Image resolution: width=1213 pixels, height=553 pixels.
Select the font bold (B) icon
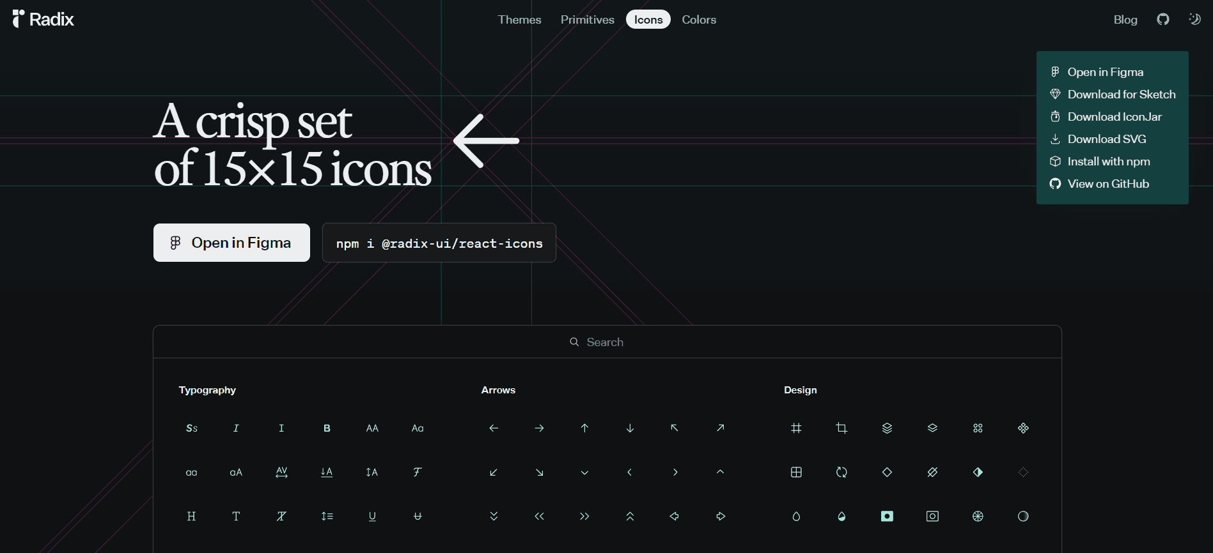pos(327,428)
